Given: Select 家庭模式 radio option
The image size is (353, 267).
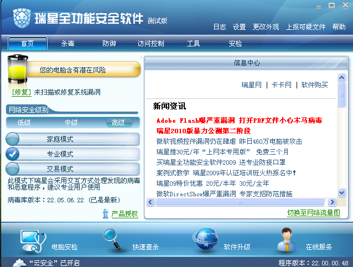Looking at the screenshot, I should click(13, 139).
